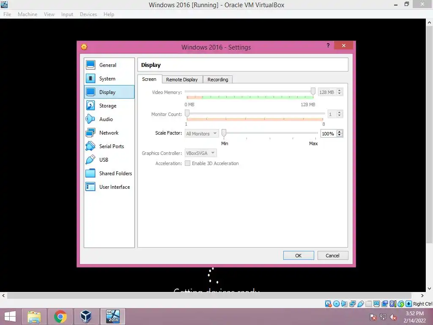Viewport: 433px width, 325px height.
Task: Enable 3D Acceleration checkbox
Action: (x=187, y=163)
